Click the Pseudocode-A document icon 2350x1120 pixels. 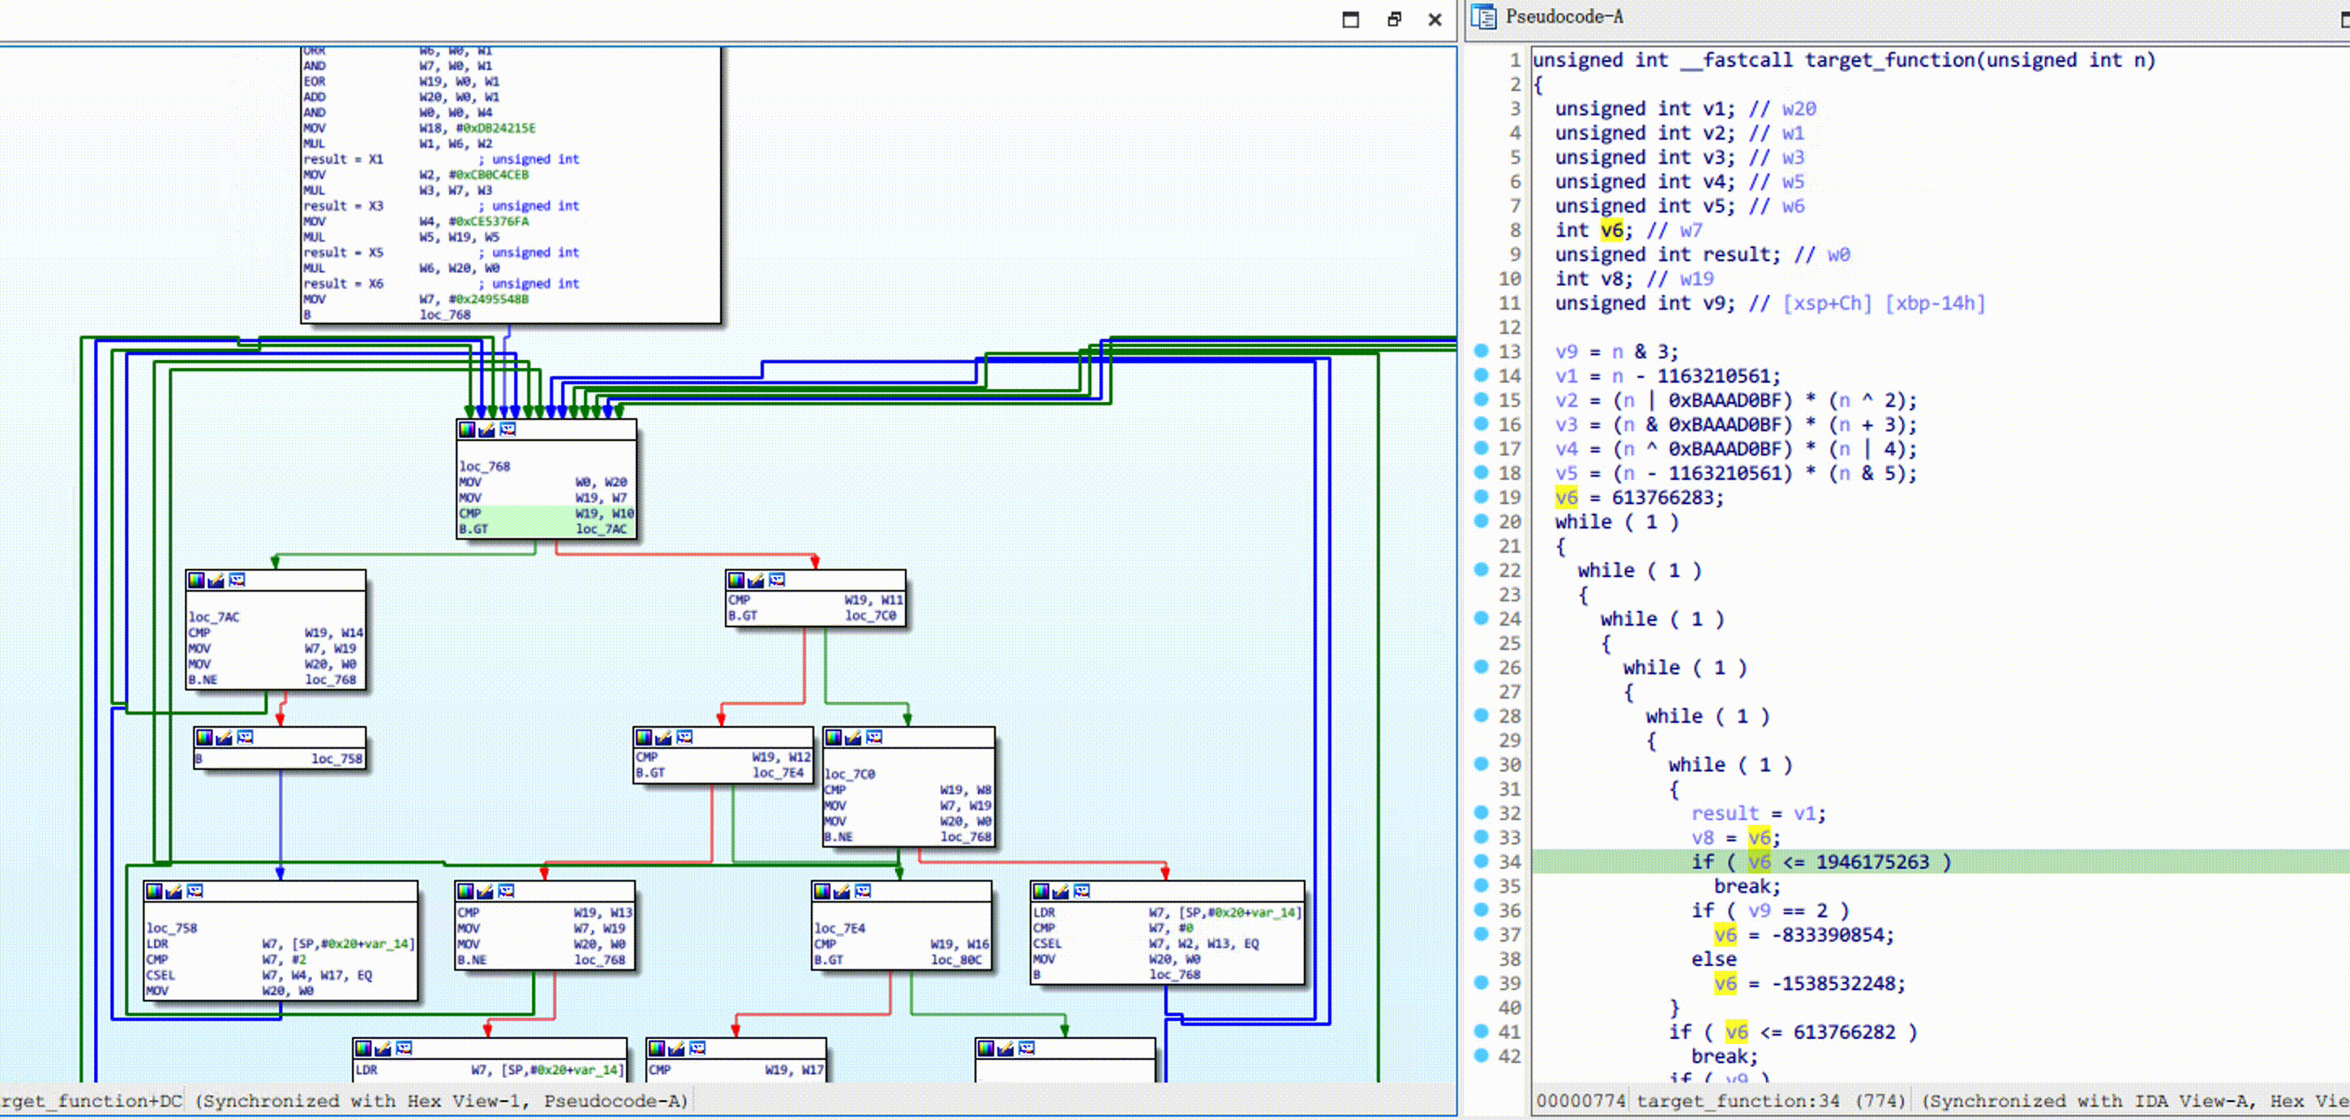pos(1484,17)
